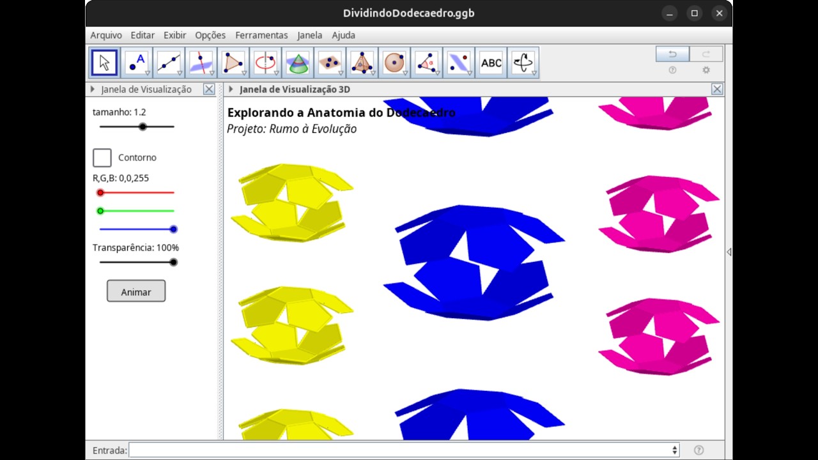Click the central blue dodecahedron
The height and width of the screenshot is (460, 818).
click(x=474, y=262)
